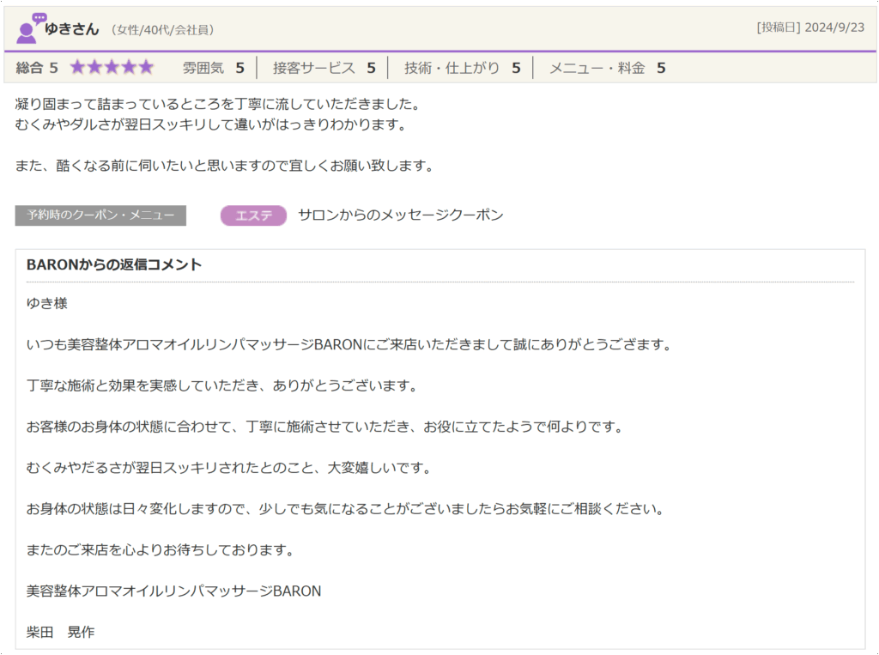Click the 総合 5 overall score label
Screen dimensions: 879x655
(x=37, y=68)
